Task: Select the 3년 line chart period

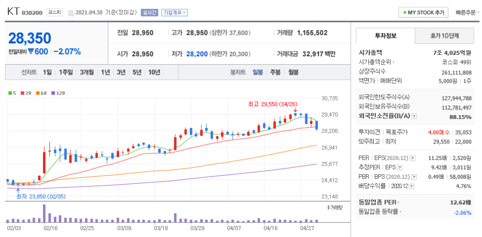Action: pos(121,72)
